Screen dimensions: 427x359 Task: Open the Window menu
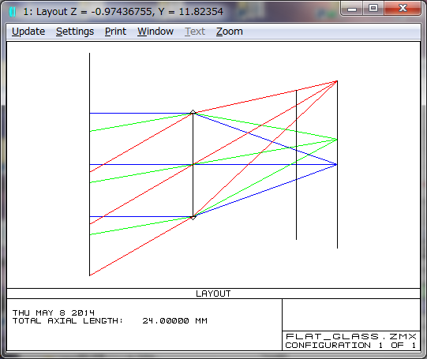pos(155,32)
